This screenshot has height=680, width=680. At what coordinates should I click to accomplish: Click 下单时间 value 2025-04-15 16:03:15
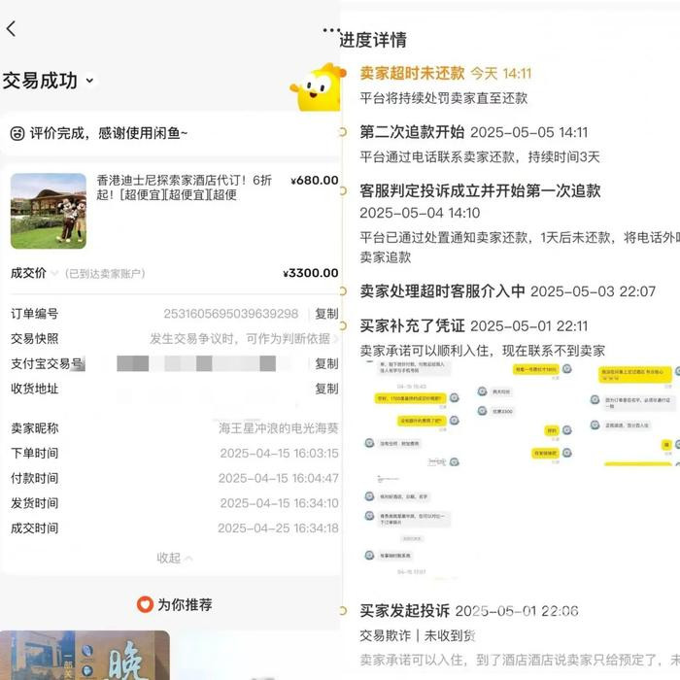tap(279, 454)
